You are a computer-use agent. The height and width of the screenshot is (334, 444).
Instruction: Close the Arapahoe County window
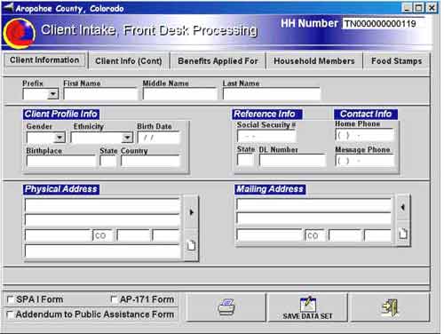point(432,7)
